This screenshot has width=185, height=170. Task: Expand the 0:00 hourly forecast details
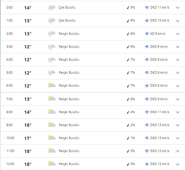[177, 8]
